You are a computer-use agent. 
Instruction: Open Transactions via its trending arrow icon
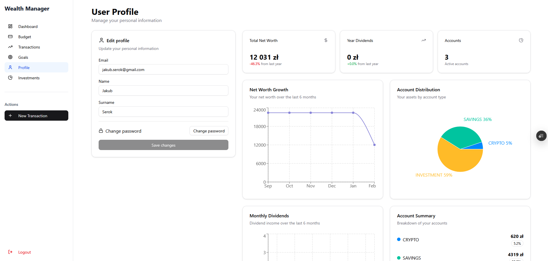10,47
